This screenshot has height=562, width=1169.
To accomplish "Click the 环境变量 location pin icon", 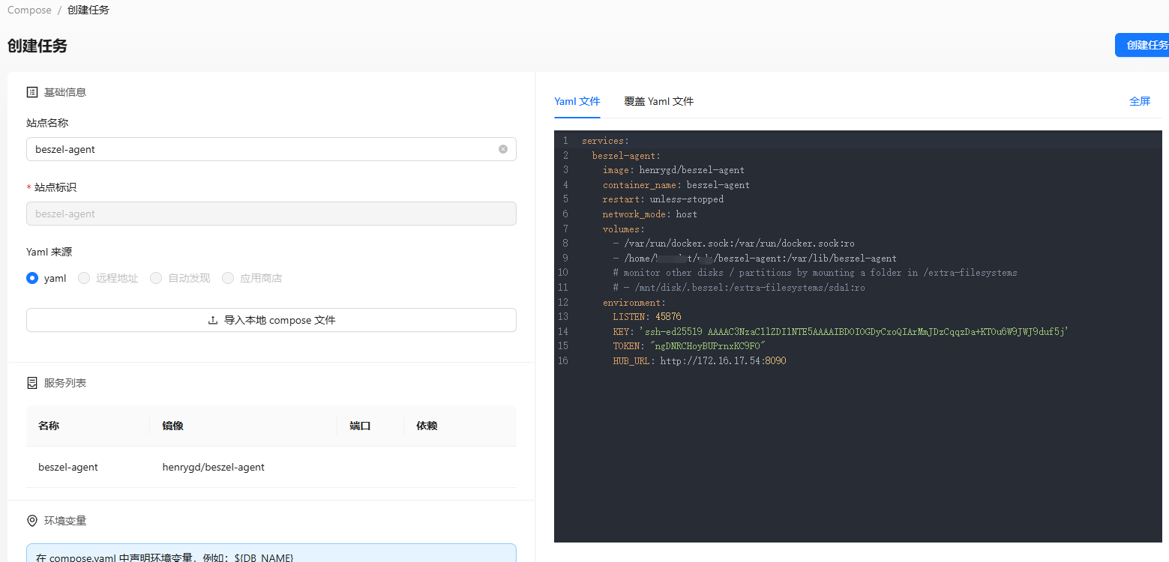I will pyautogui.click(x=32, y=521).
